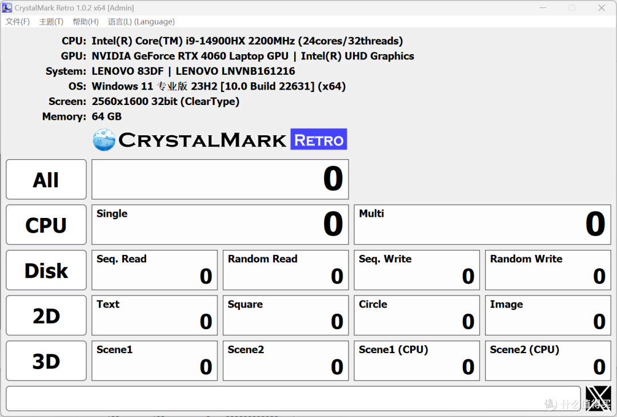This screenshot has height=417, width=617.
Task: Click the CPU Multi score box
Action: point(482,225)
